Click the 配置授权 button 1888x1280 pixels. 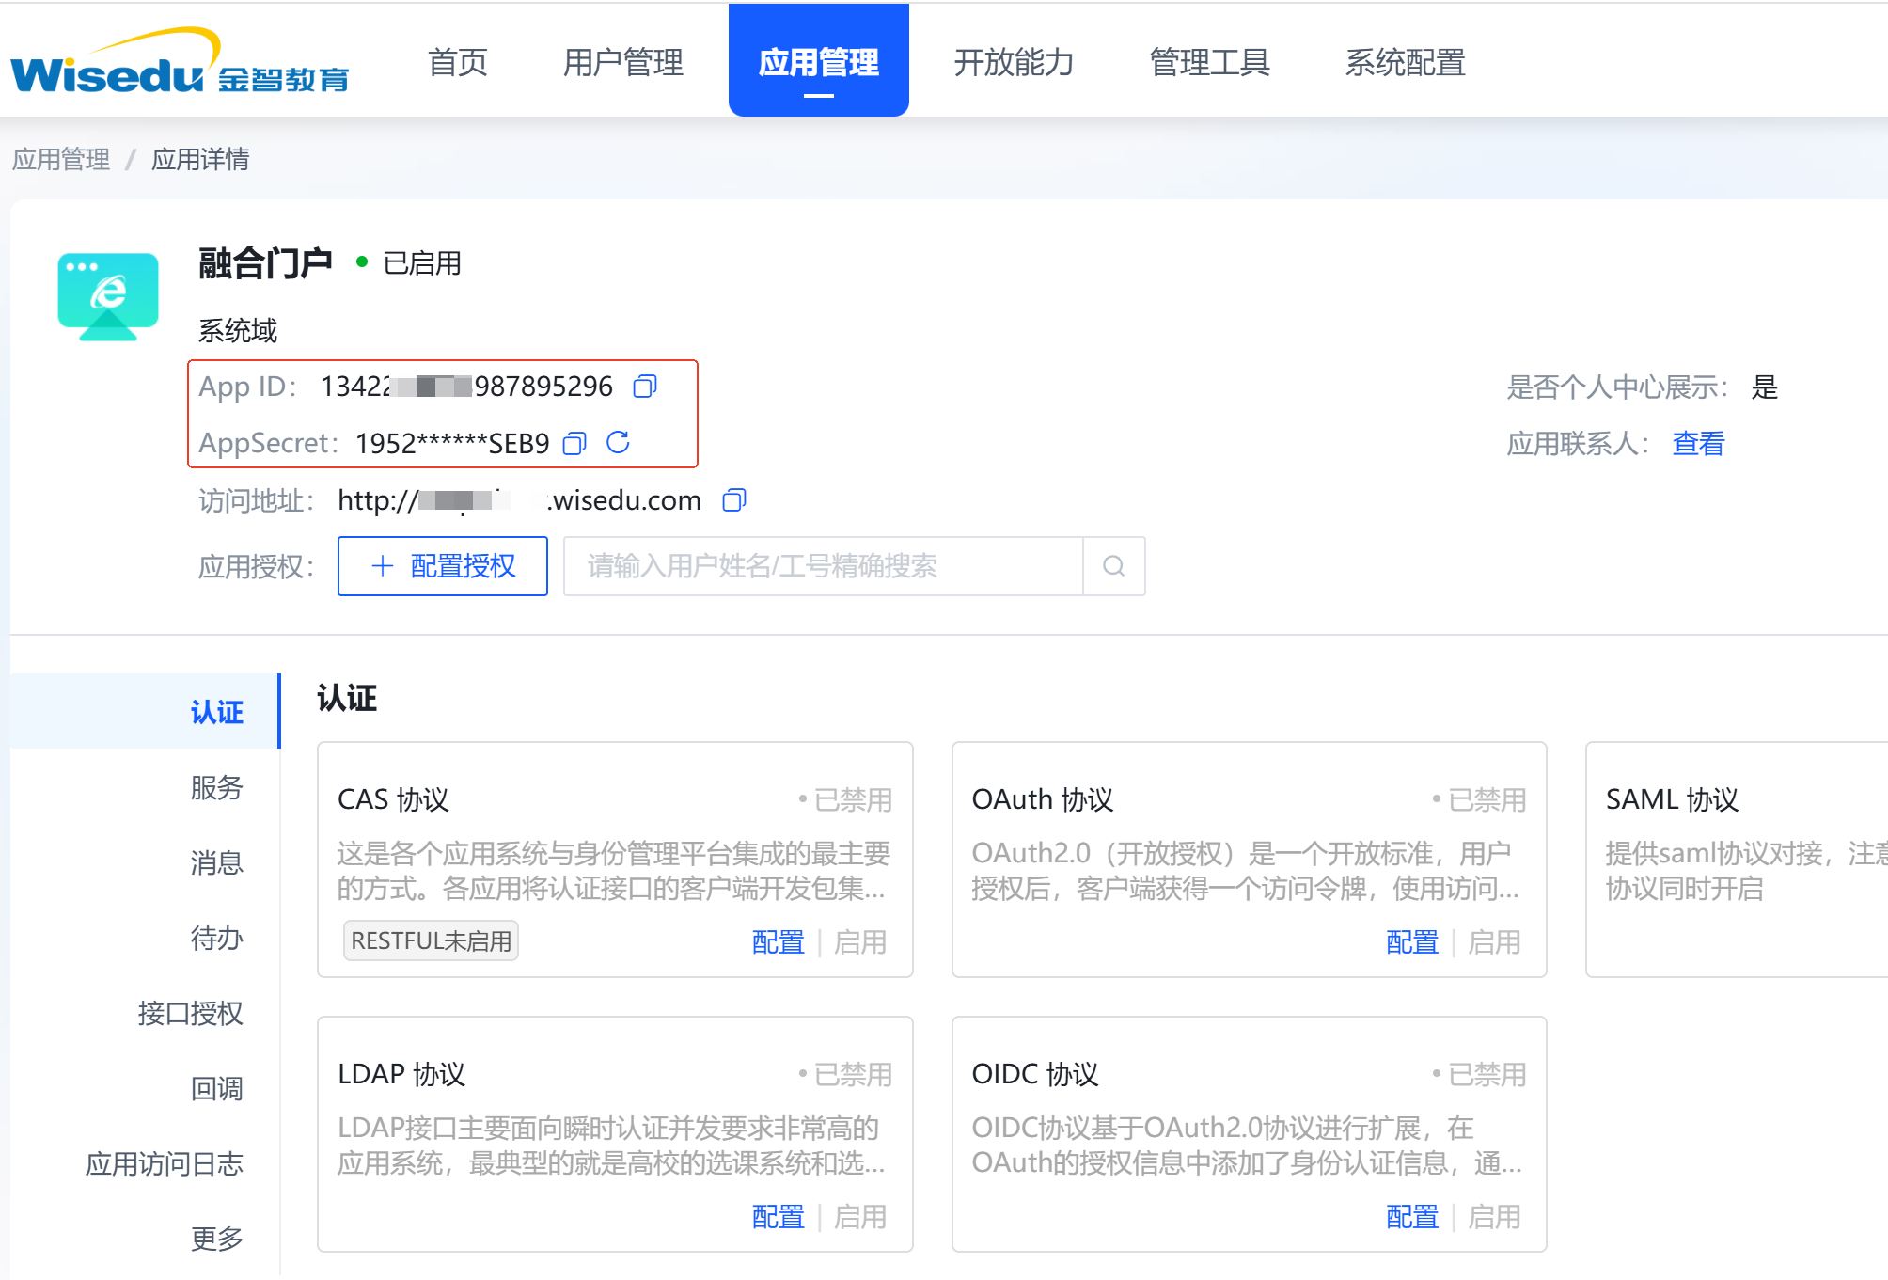[443, 566]
